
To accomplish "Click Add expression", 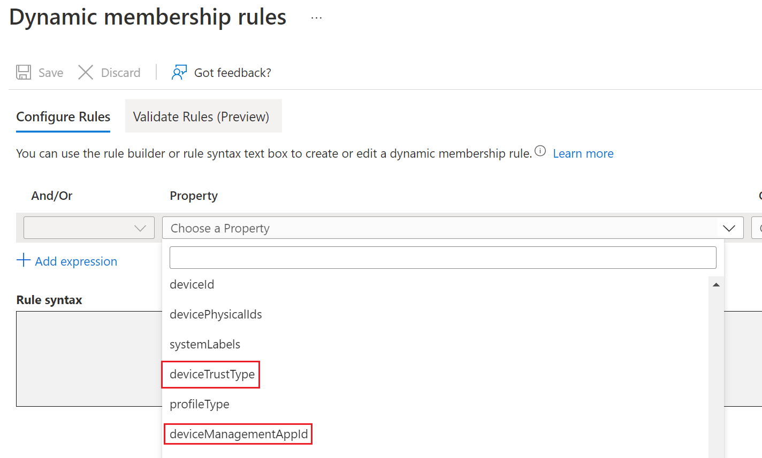I will pos(75,261).
